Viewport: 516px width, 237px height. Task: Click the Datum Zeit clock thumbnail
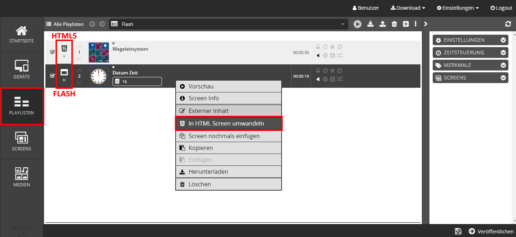tap(98, 76)
